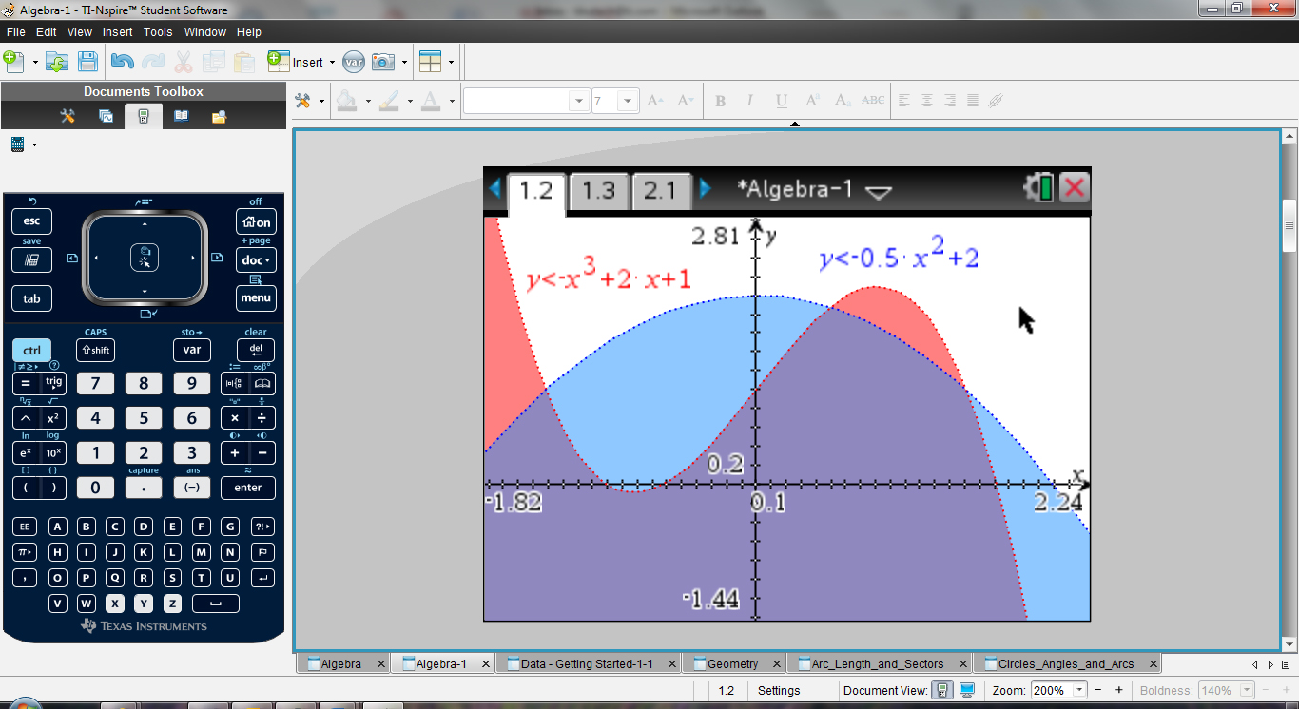
Task: Click the Undo arrow icon
Action: click(x=122, y=62)
